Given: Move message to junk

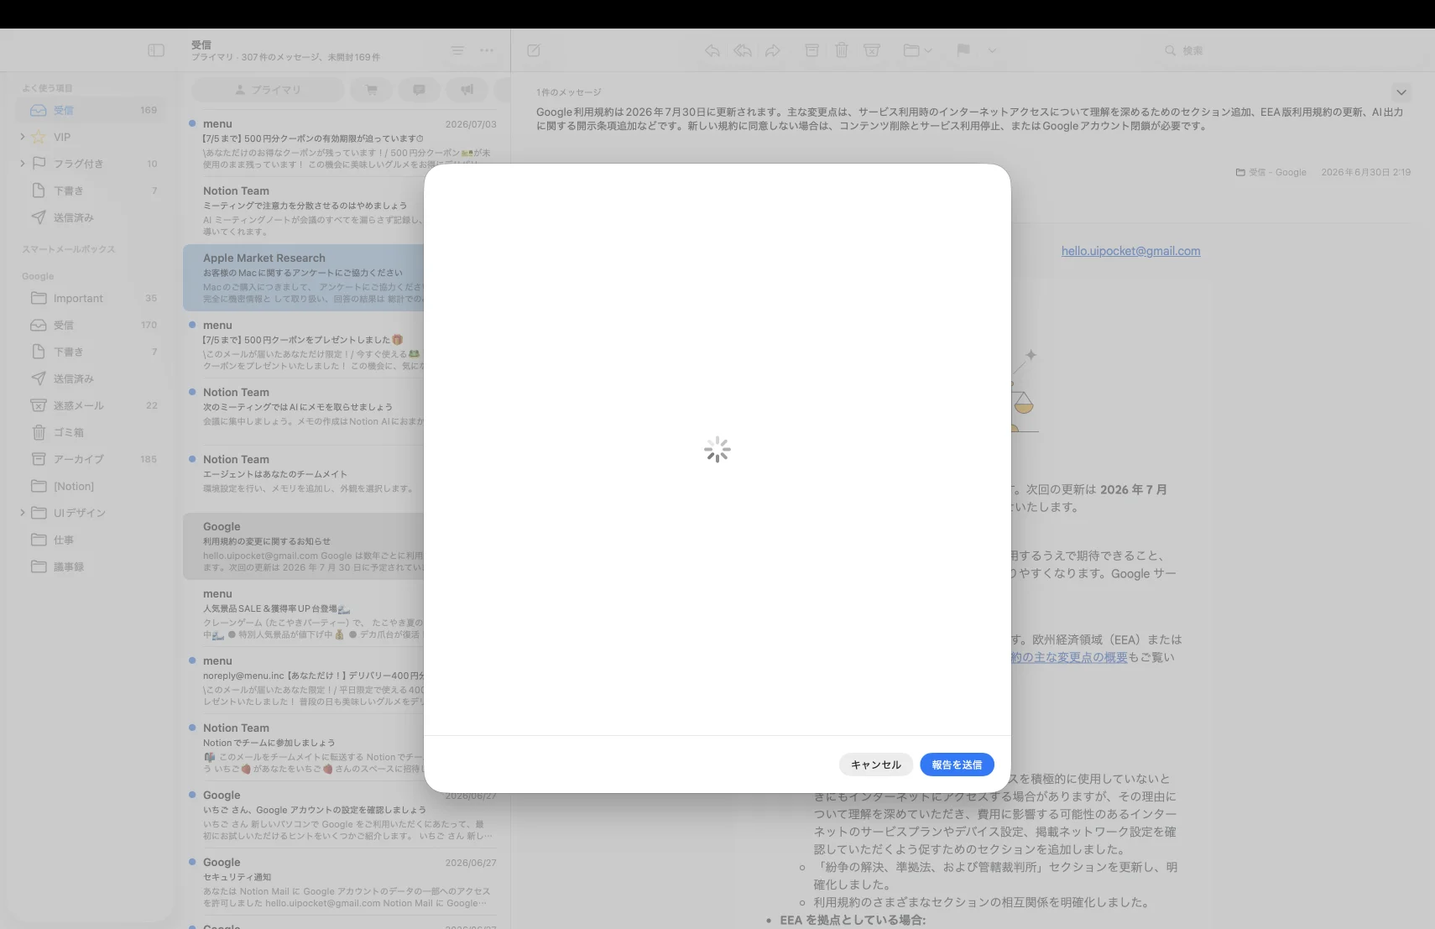Looking at the screenshot, I should click(x=872, y=50).
